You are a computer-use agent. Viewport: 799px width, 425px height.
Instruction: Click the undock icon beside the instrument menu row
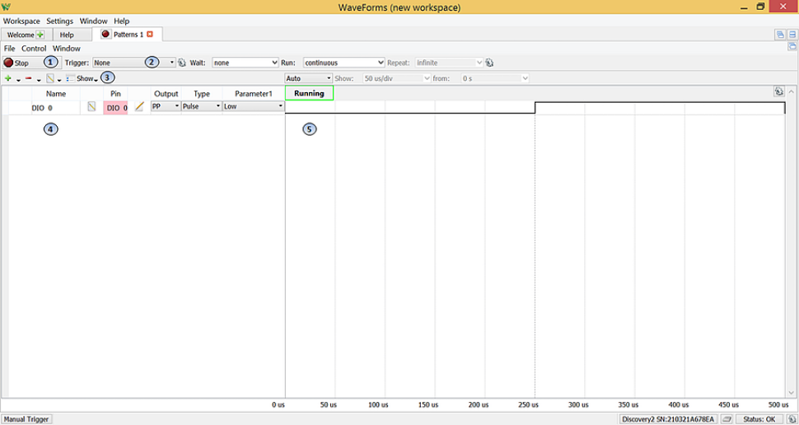[792, 46]
